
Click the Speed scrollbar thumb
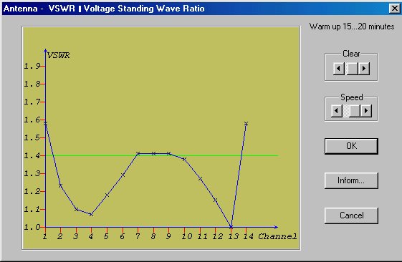(355, 111)
